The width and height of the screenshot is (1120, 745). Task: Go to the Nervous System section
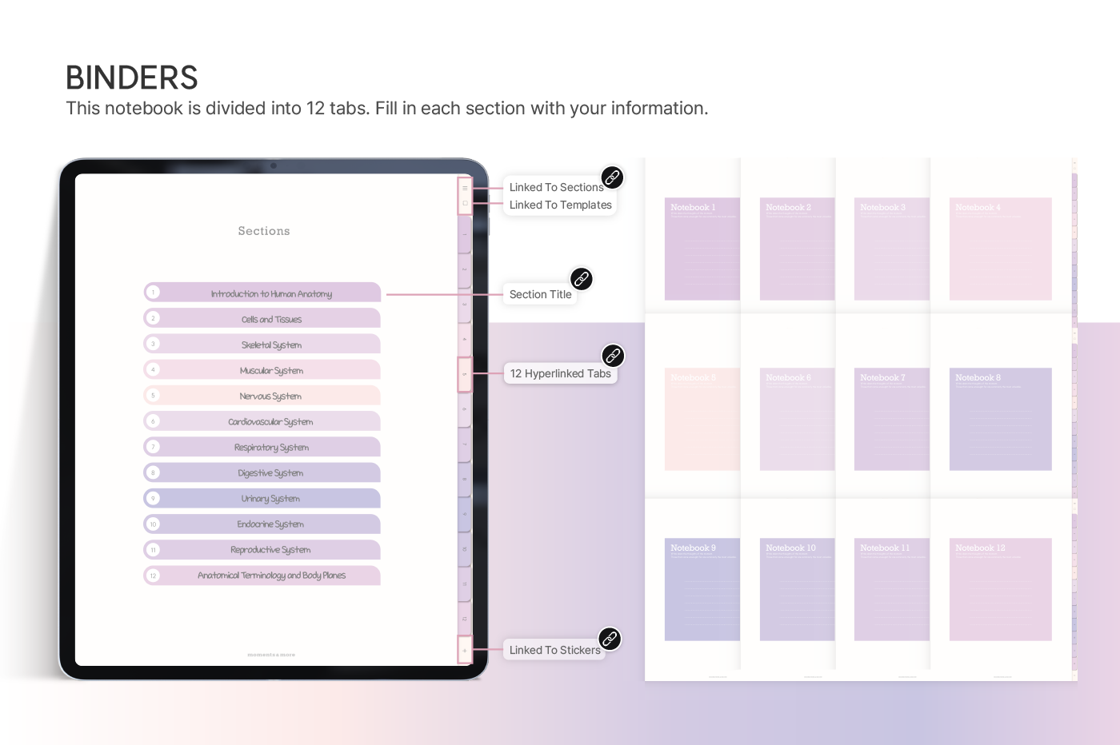tap(271, 396)
